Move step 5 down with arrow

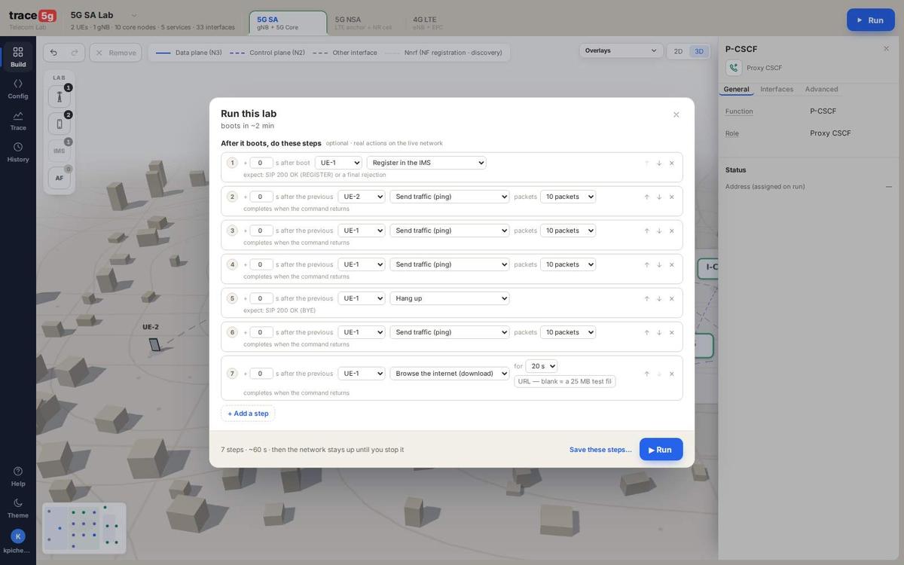[659, 298]
